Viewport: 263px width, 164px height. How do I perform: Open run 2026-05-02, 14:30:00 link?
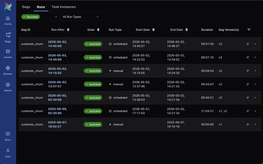point(58,57)
